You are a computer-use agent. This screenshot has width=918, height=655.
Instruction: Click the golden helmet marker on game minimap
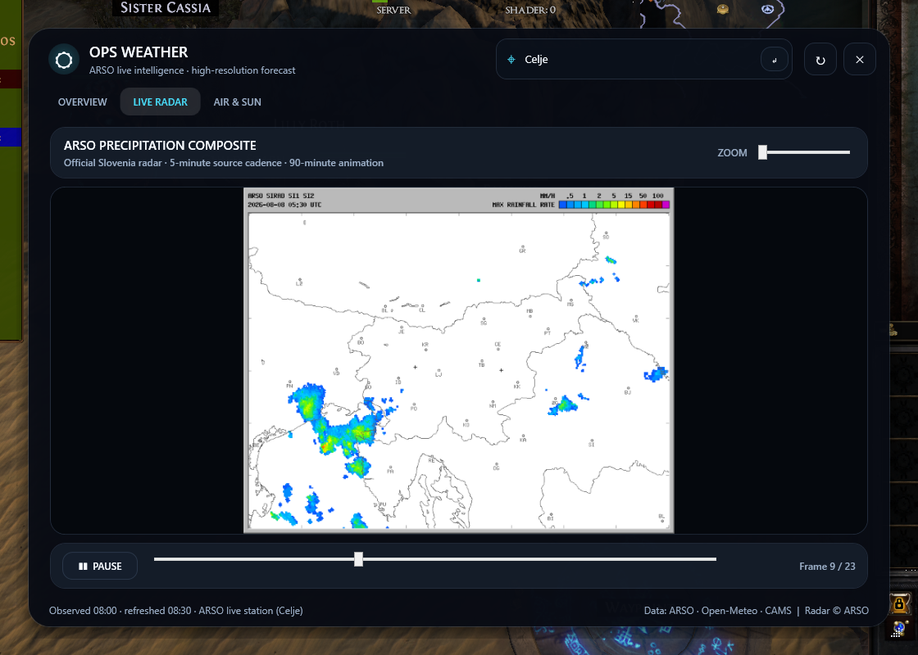[723, 9]
